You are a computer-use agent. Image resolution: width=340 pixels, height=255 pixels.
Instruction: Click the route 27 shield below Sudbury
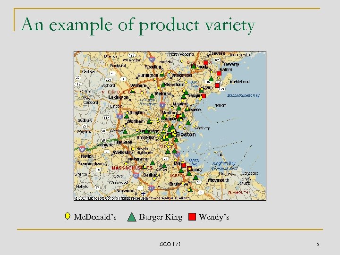pos(85,126)
